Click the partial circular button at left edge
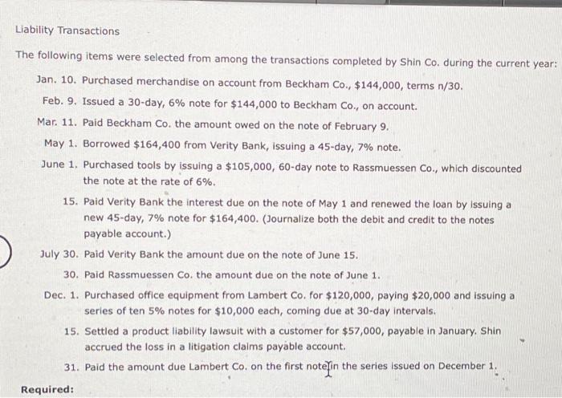 (x=5, y=251)
